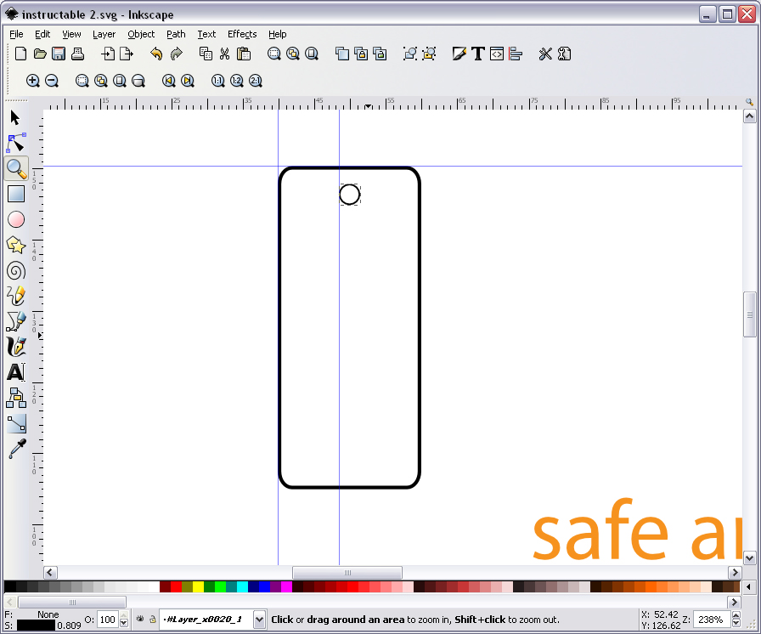
Task: Open the Path menu
Action: (176, 34)
